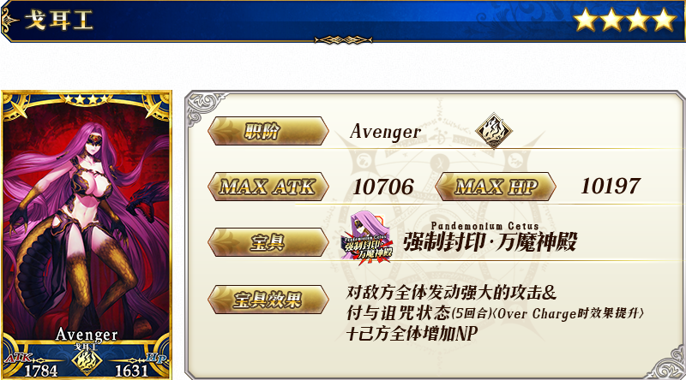Click the servant name 戈耳工 in header
Image resolution: width=686 pixels, height=380 pixels.
[x=58, y=21]
